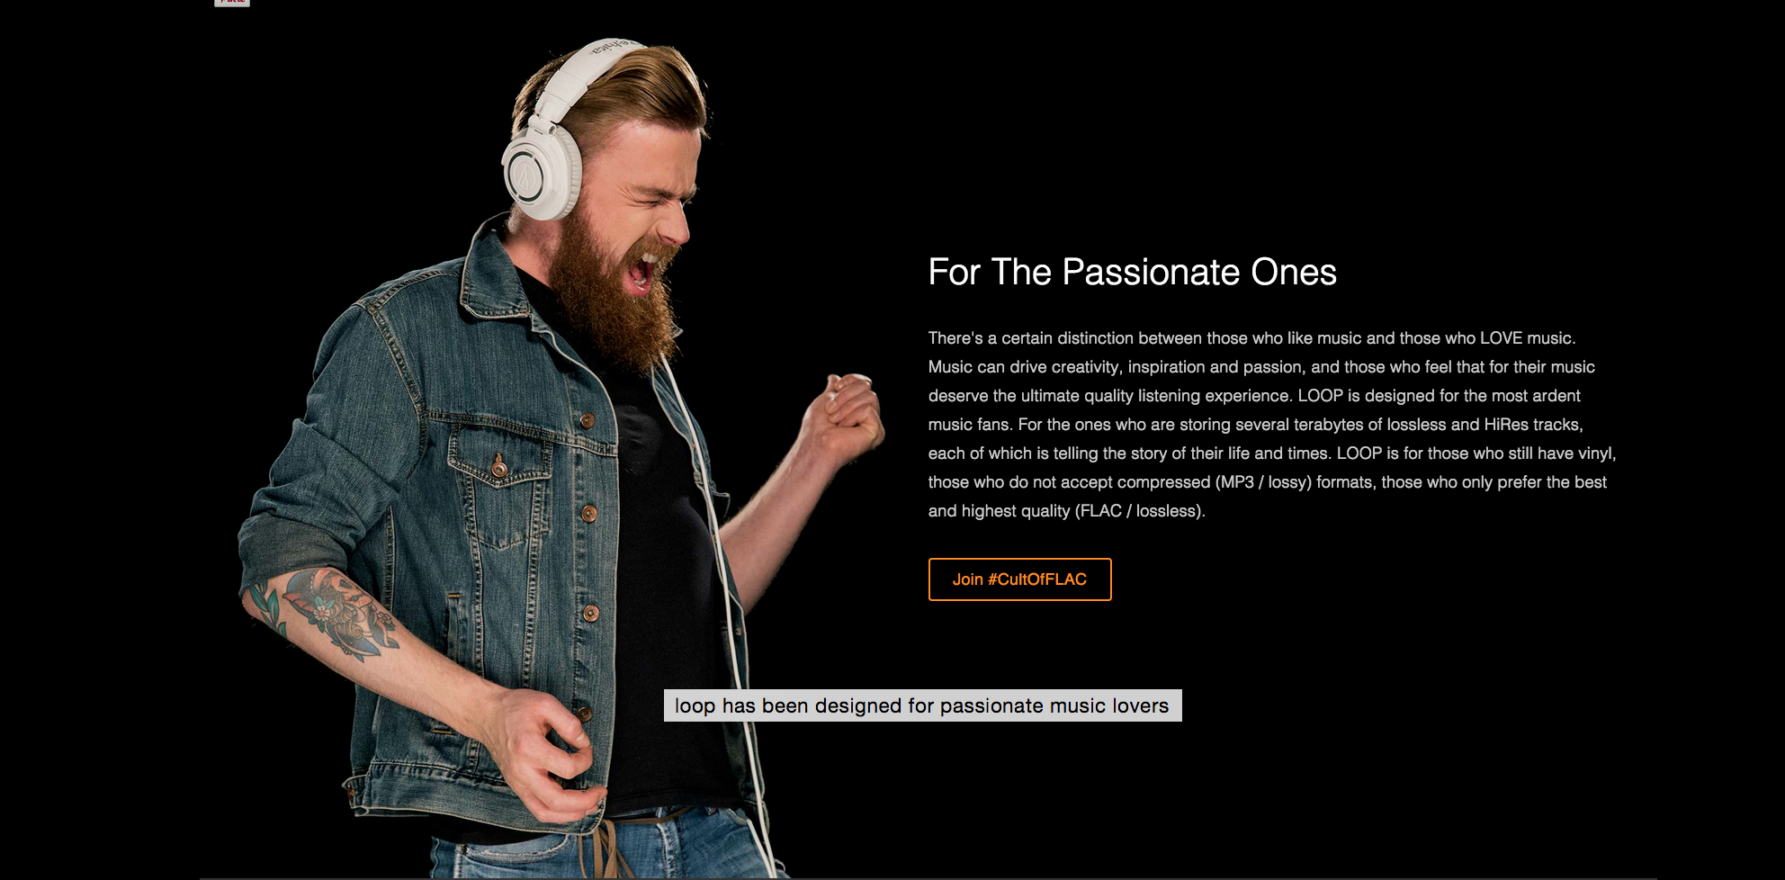
Task: Click the man's raised fist
Action: pyautogui.click(x=848, y=414)
